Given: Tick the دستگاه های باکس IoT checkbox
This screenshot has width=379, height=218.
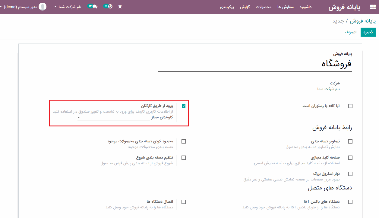Looking at the screenshot, I should click(350, 202).
